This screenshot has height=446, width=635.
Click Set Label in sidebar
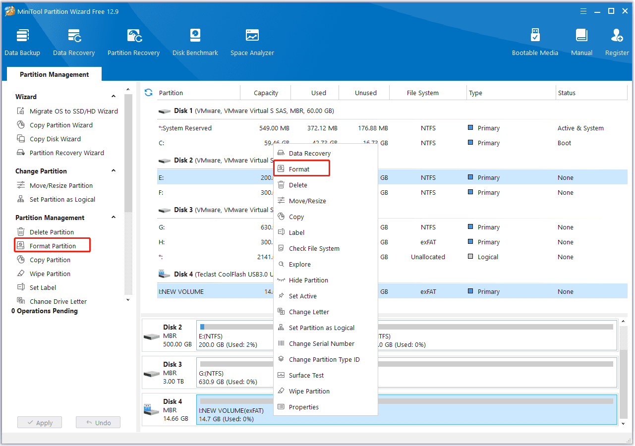[37, 287]
